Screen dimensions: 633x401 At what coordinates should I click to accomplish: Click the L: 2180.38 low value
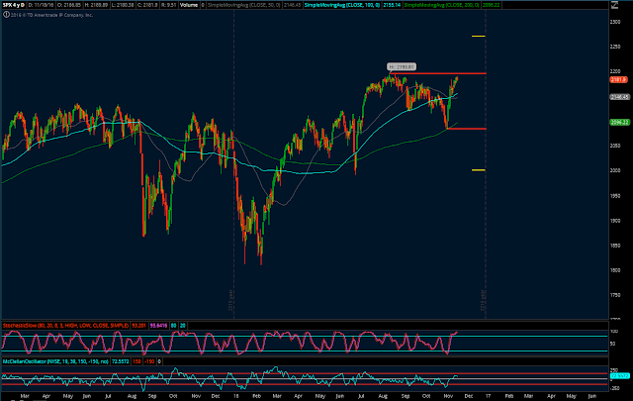pos(123,5)
